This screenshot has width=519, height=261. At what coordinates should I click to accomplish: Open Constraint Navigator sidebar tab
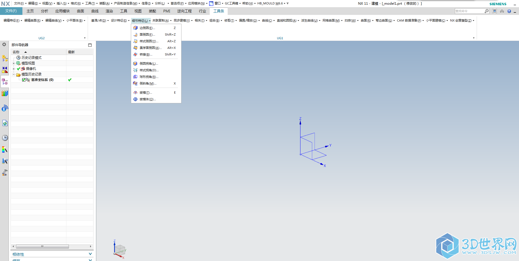pyautogui.click(x=5, y=70)
